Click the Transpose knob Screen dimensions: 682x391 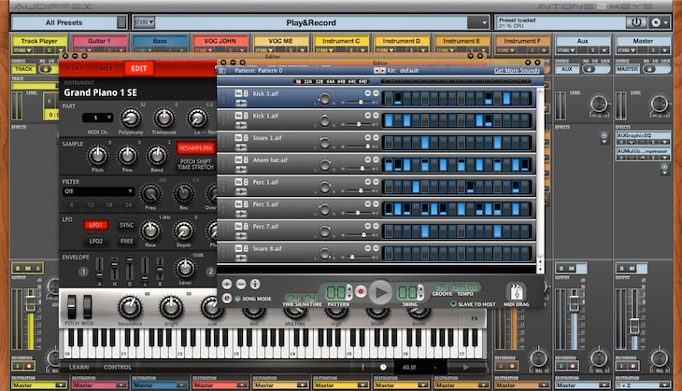pyautogui.click(x=164, y=118)
